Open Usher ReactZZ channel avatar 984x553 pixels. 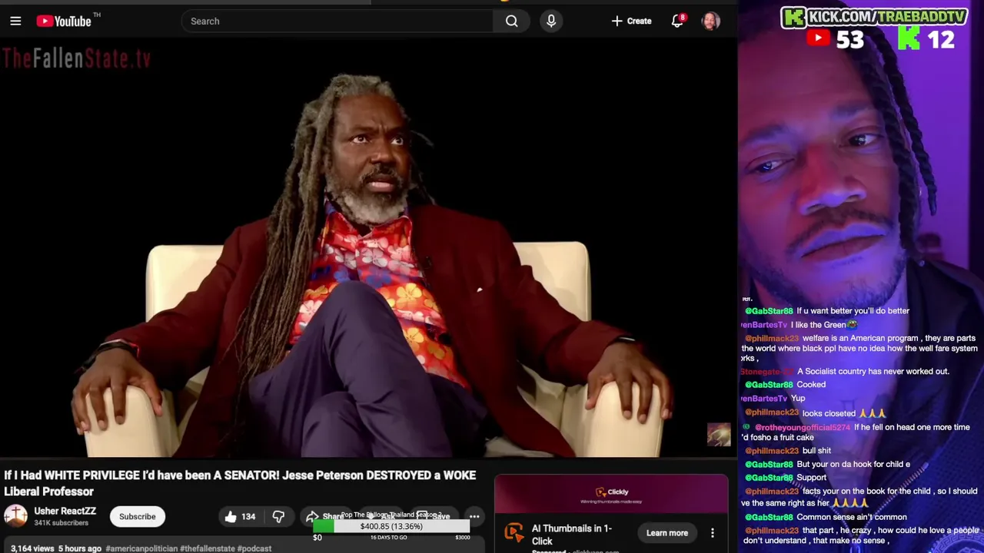click(x=15, y=516)
